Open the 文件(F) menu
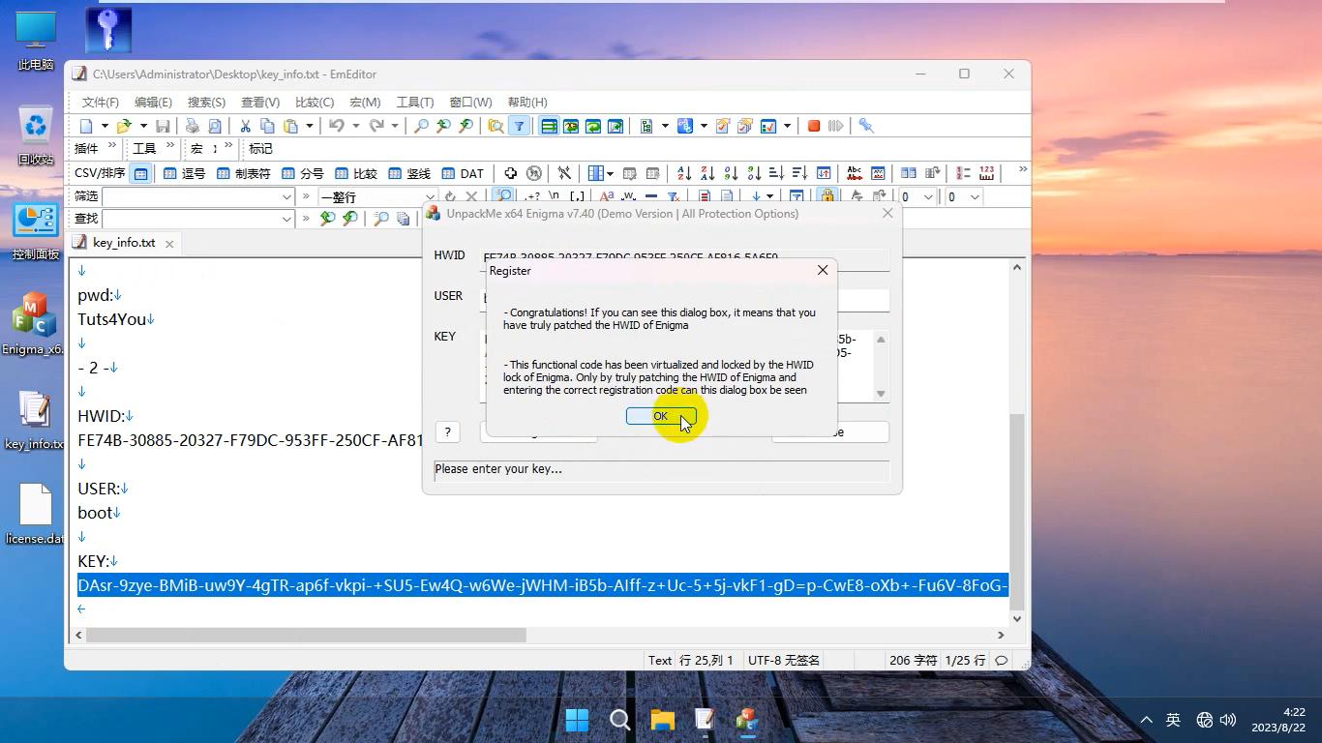The height and width of the screenshot is (743, 1322). (101, 102)
